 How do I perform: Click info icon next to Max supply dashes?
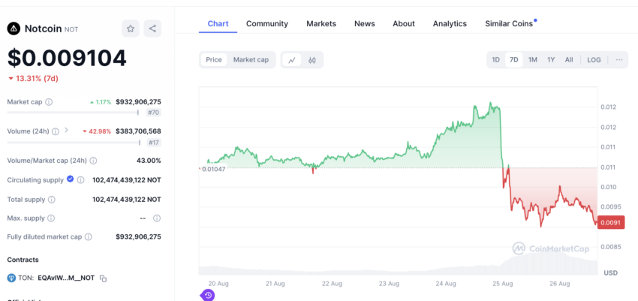(x=157, y=218)
